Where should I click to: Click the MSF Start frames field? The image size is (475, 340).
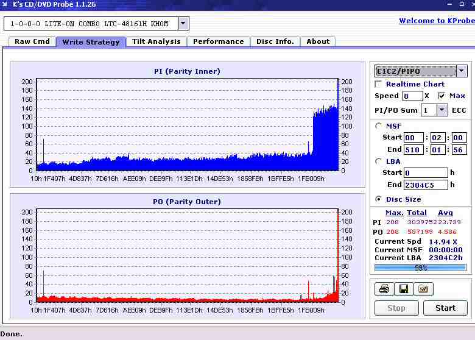[x=459, y=138]
